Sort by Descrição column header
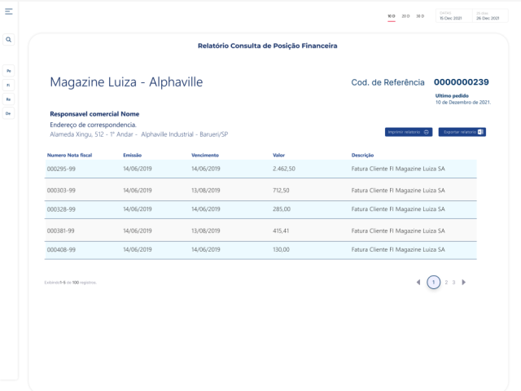Image resolution: width=521 pixels, height=391 pixels. [x=362, y=156]
